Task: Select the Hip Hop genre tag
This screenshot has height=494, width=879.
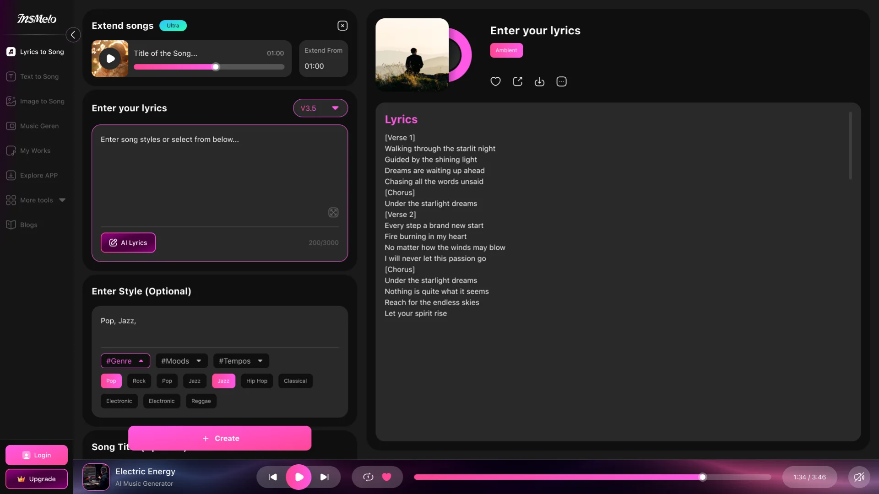Action: coord(256,381)
